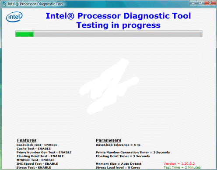Click the green Test Time label
Image resolution: width=217 pixels, height=170 pixels.
click(x=182, y=167)
